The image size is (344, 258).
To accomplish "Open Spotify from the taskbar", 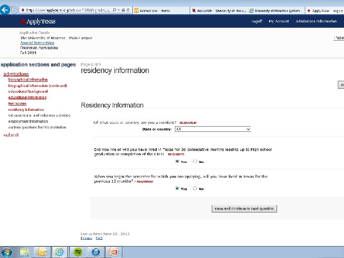I will coord(78,252).
